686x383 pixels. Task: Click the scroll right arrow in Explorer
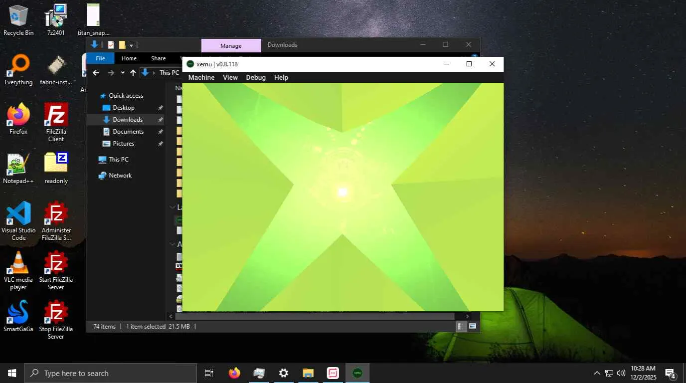click(x=467, y=316)
